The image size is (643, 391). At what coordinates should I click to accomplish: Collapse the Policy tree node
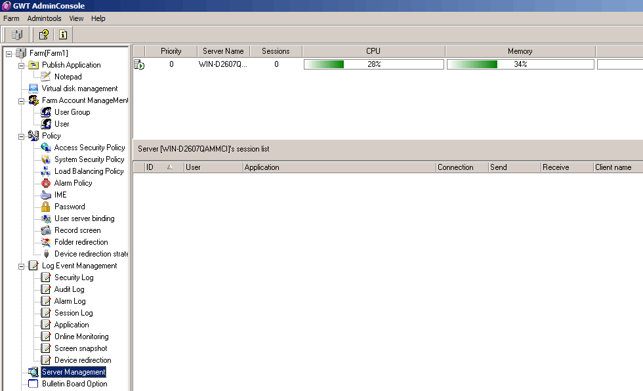[21, 136]
